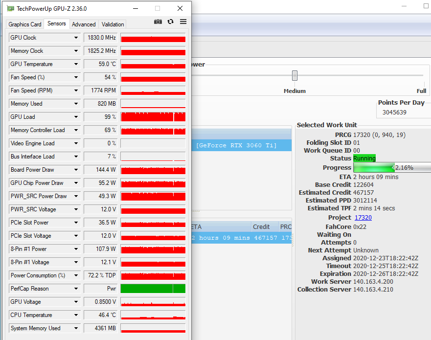Expand the PCIe Slot Power dropdown
The image size is (431, 340).
pyautogui.click(x=76, y=223)
